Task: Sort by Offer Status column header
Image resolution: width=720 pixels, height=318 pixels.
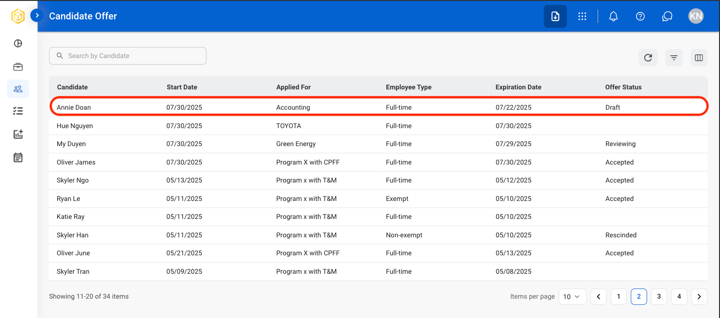Action: [624, 87]
